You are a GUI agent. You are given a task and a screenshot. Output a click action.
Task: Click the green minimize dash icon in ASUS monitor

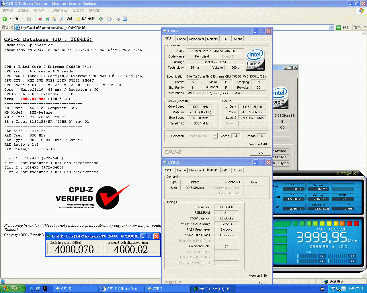pos(350,173)
